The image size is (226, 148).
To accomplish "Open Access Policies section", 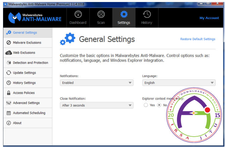I will (x=28, y=93).
